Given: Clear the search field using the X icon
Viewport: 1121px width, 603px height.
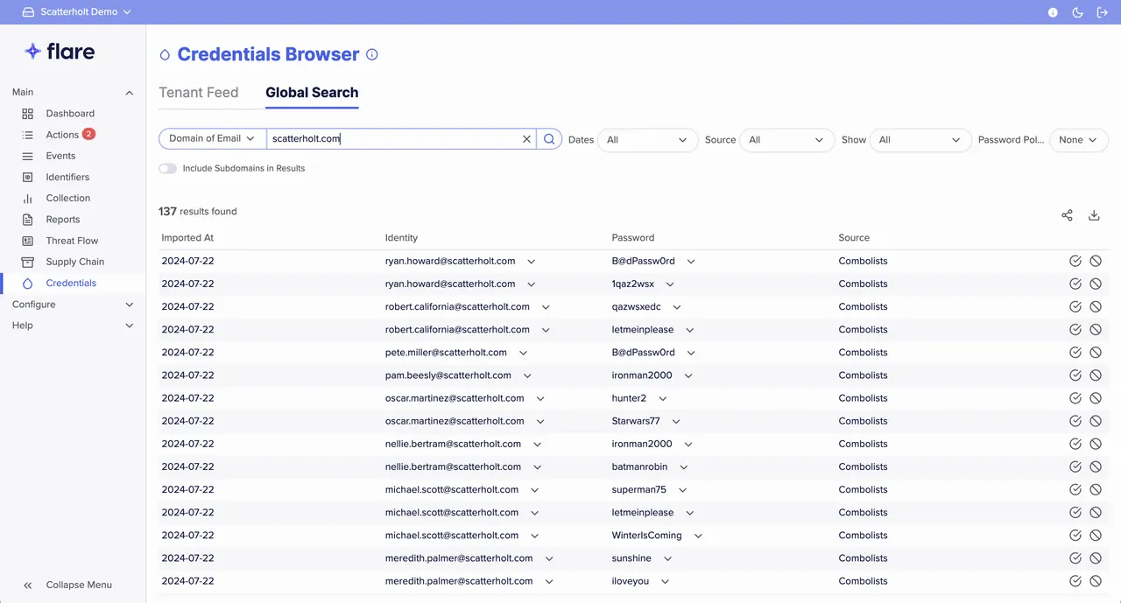Looking at the screenshot, I should (525, 138).
